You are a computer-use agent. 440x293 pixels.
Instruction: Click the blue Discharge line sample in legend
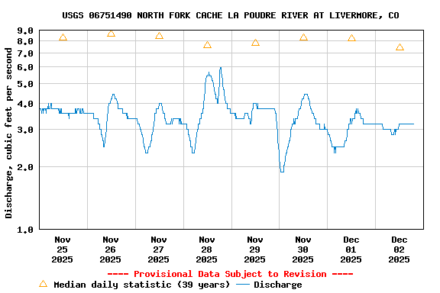coord(243,285)
